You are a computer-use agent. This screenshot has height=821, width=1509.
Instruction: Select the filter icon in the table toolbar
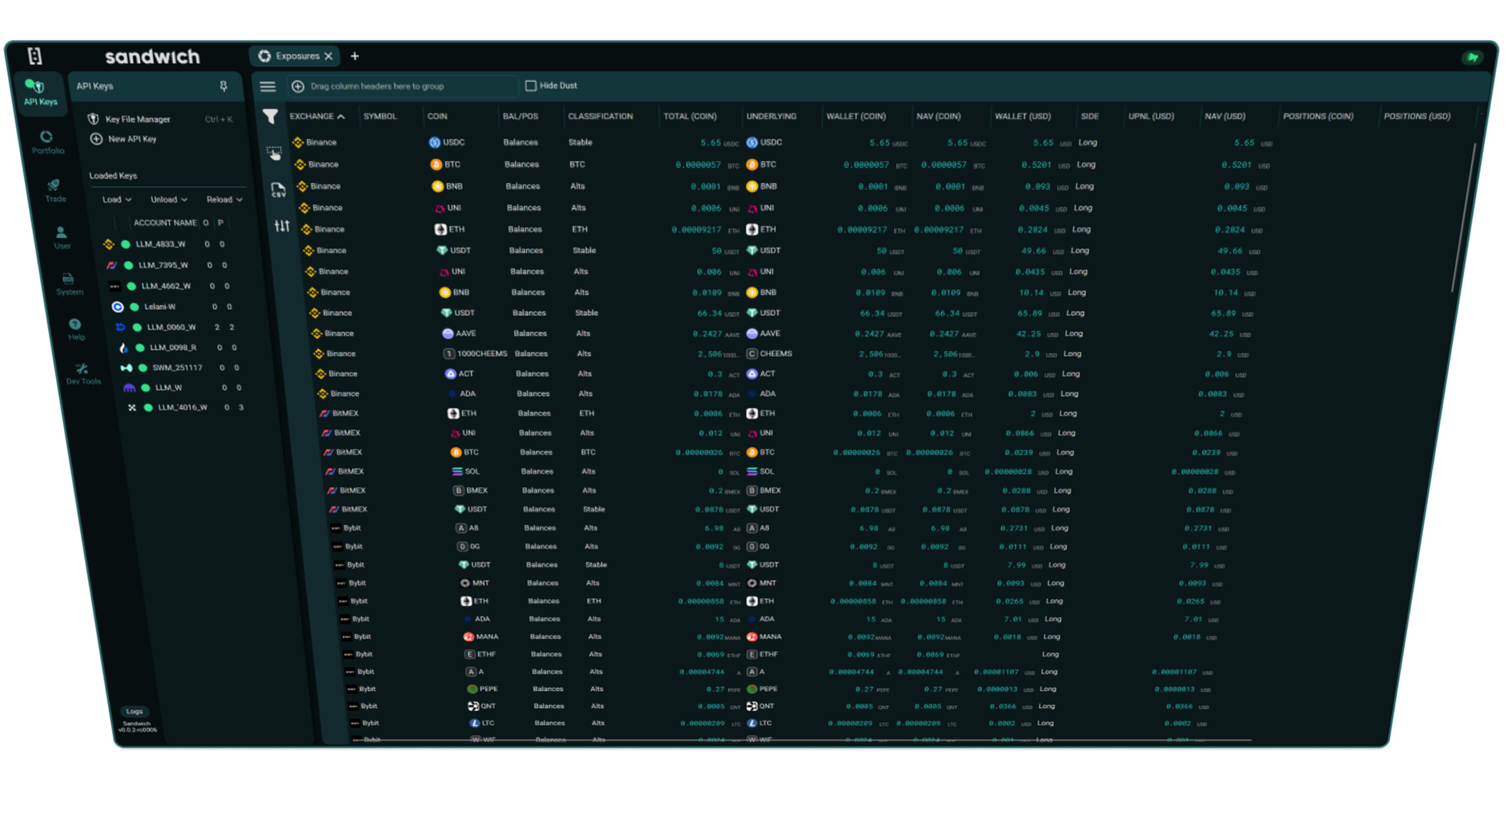(270, 116)
